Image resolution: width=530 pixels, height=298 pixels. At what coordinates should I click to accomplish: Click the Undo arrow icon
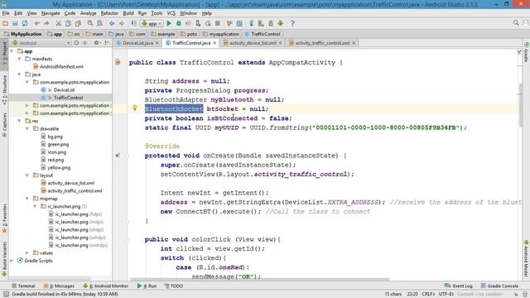(36, 23)
